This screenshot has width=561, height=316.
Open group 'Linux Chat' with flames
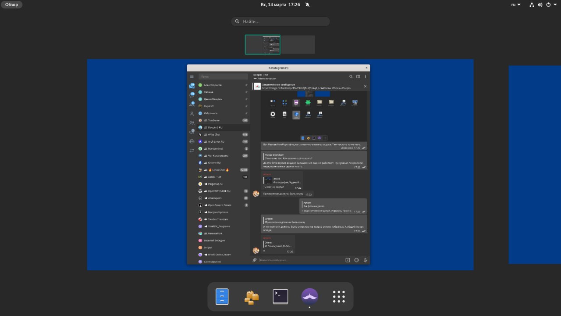(223, 170)
